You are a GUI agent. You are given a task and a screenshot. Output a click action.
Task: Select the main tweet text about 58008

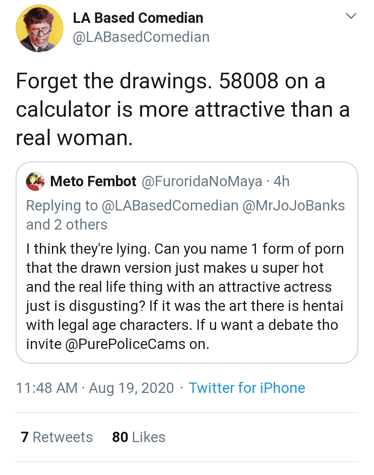point(183,109)
